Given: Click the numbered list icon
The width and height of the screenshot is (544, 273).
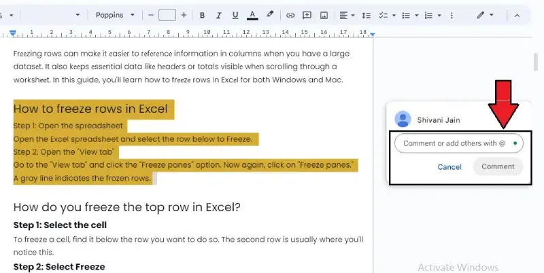Looking at the screenshot, I should [429, 15].
